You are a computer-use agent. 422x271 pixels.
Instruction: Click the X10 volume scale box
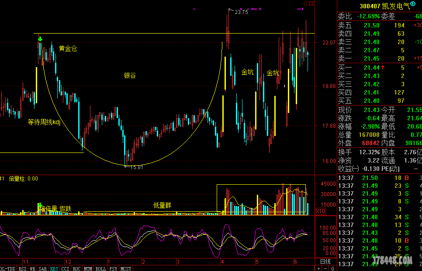(320, 211)
